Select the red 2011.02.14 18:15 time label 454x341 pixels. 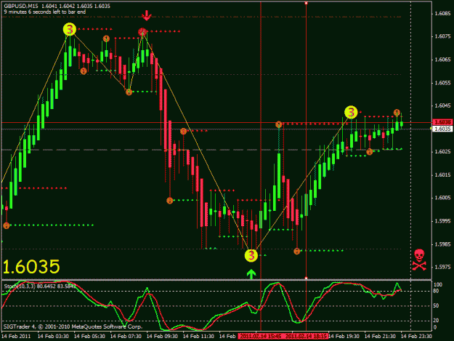(x=307, y=336)
